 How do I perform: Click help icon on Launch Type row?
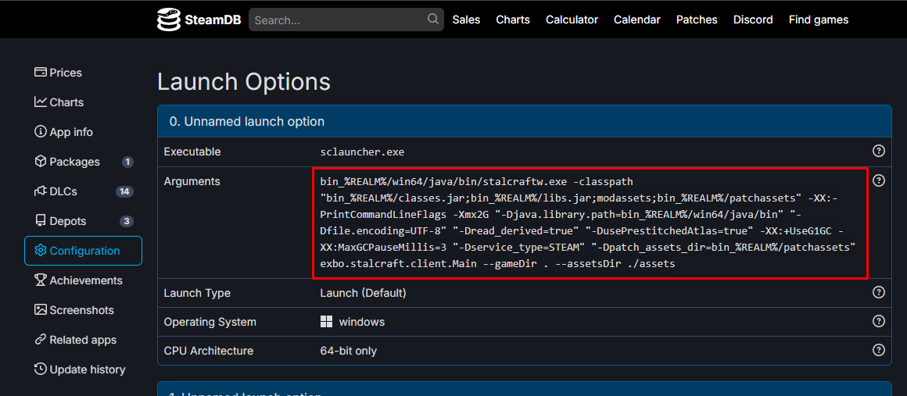(878, 292)
